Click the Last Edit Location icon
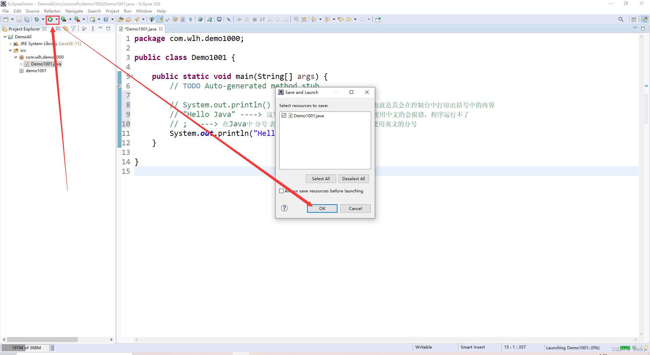 coord(341,19)
